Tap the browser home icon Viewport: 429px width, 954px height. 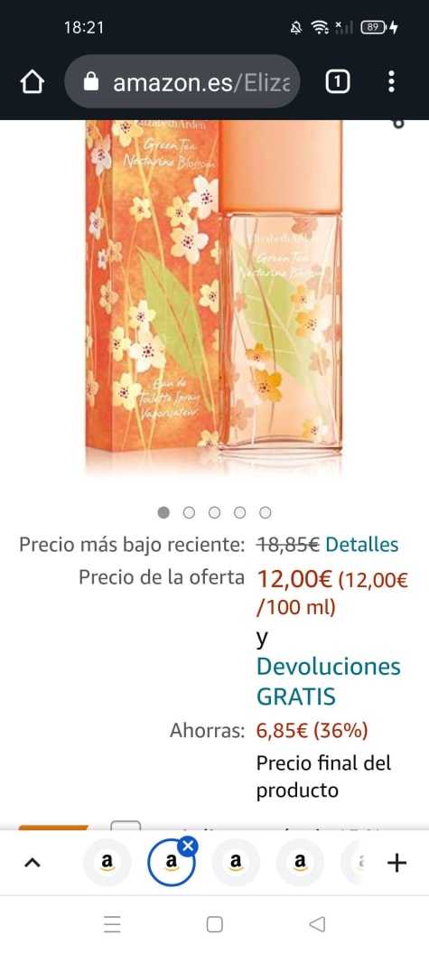tap(33, 81)
